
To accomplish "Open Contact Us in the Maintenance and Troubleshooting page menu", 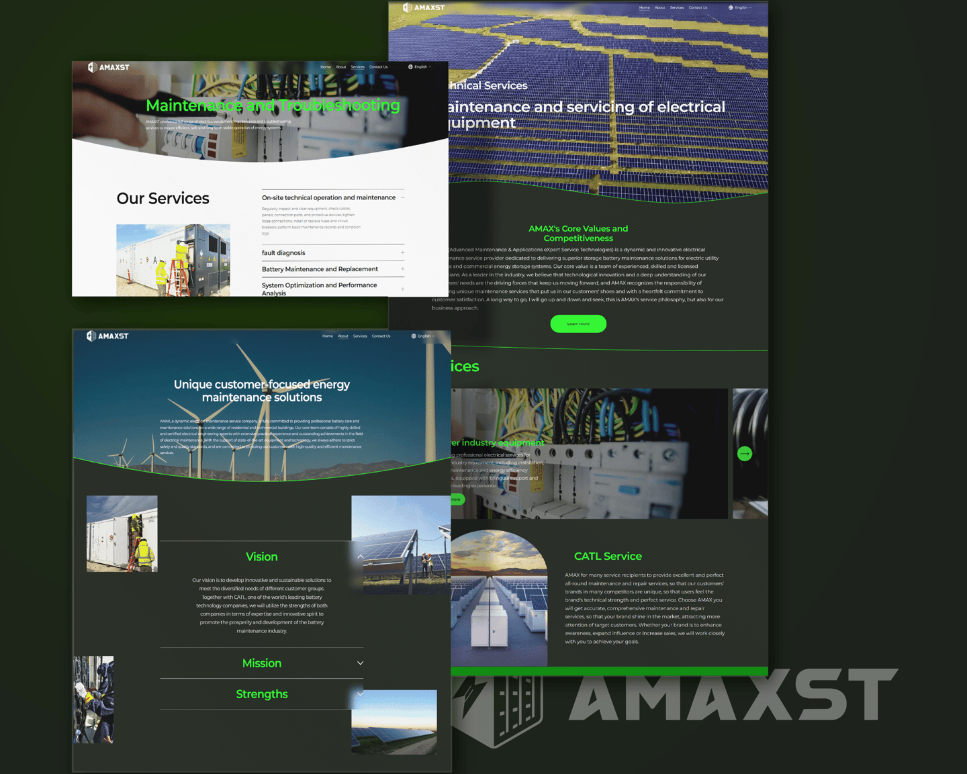I will [x=379, y=67].
